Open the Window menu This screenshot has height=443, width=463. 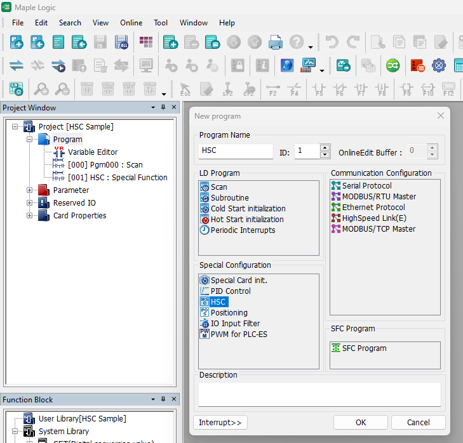coord(194,23)
